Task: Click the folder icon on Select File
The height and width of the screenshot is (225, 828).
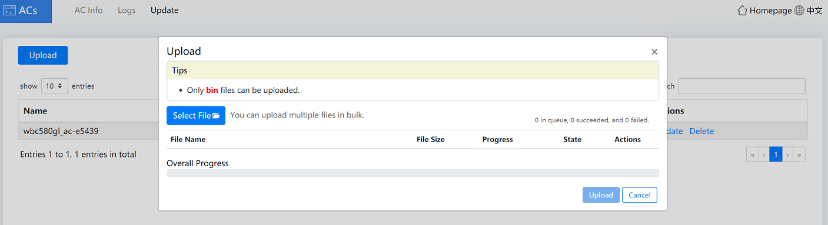Action: (216, 116)
